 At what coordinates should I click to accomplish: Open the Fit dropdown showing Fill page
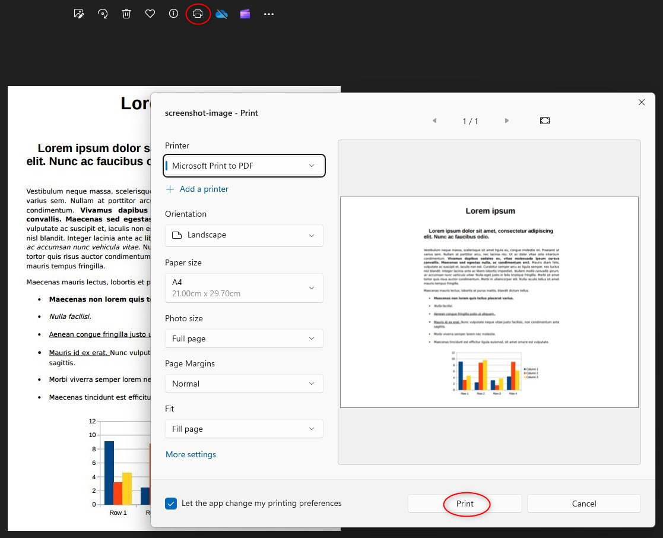pyautogui.click(x=244, y=429)
